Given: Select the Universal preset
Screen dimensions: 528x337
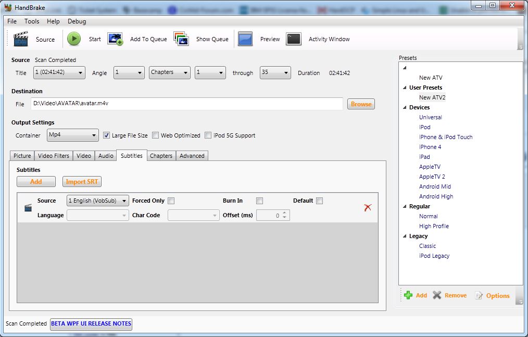Looking at the screenshot, I should point(430,117).
